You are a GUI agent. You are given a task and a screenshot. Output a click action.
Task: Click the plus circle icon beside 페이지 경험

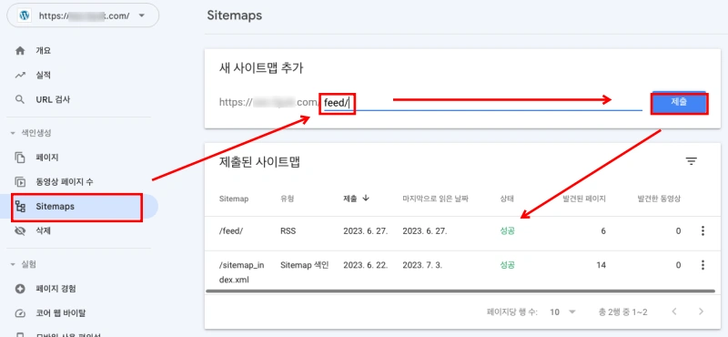(x=20, y=289)
